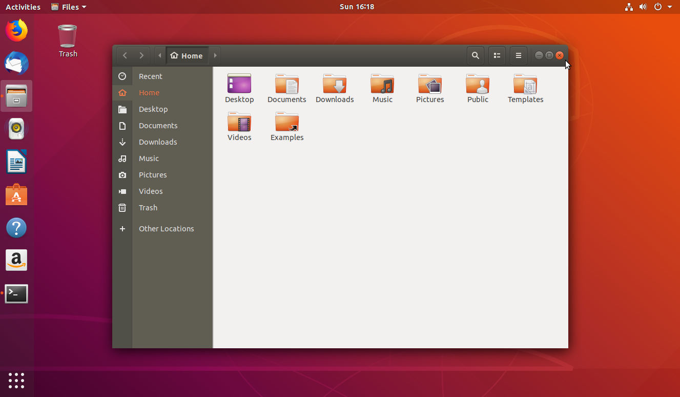Switch the folder view to list layout
The image size is (680, 397).
click(497, 55)
